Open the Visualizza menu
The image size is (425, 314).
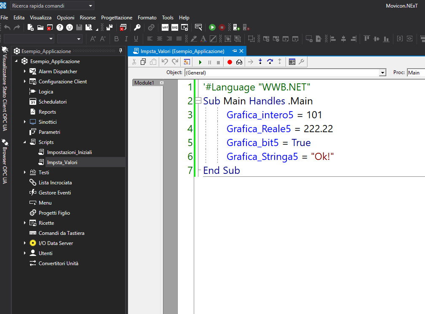41,18
